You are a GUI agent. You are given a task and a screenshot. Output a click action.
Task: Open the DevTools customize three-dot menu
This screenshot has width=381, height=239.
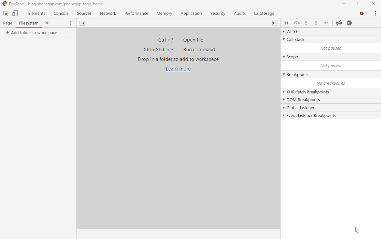[376, 14]
